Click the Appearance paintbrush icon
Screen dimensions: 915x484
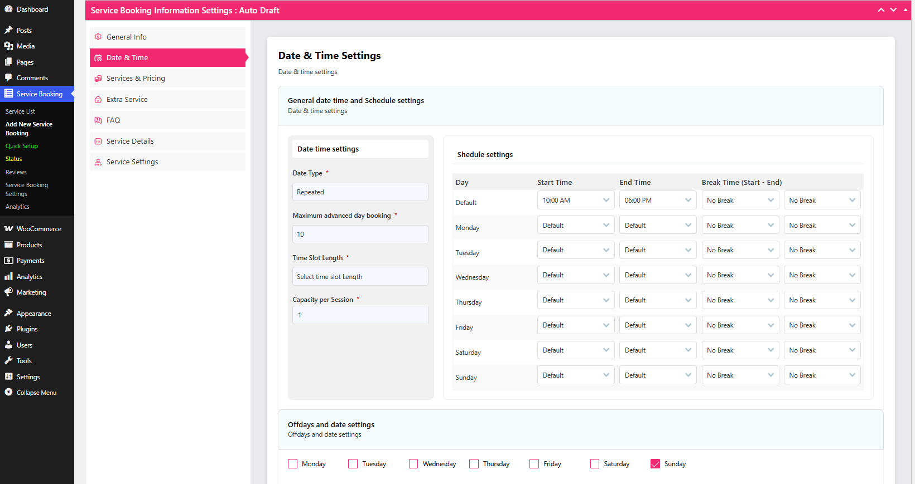coord(8,314)
